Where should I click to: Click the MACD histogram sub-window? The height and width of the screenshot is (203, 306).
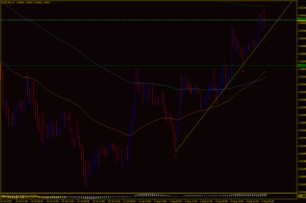point(149,196)
